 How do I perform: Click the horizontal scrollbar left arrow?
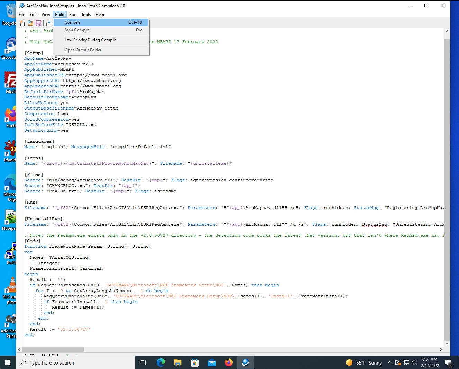coord(19,350)
